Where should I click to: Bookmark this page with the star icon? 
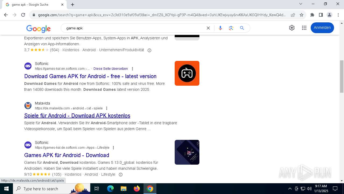click(x=302, y=15)
